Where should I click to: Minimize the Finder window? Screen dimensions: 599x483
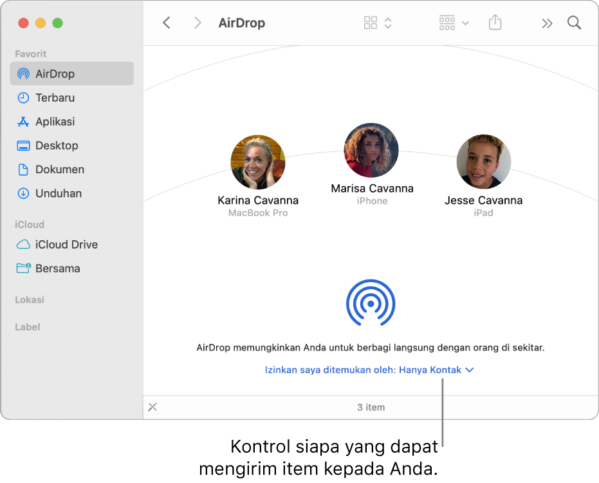pos(41,23)
